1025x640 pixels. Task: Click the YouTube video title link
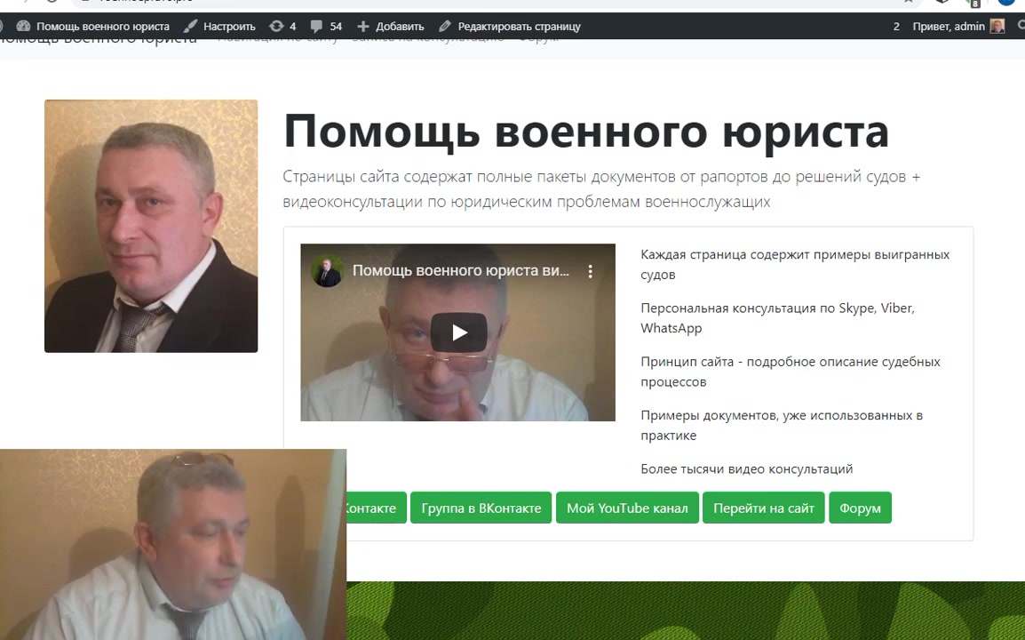point(461,271)
